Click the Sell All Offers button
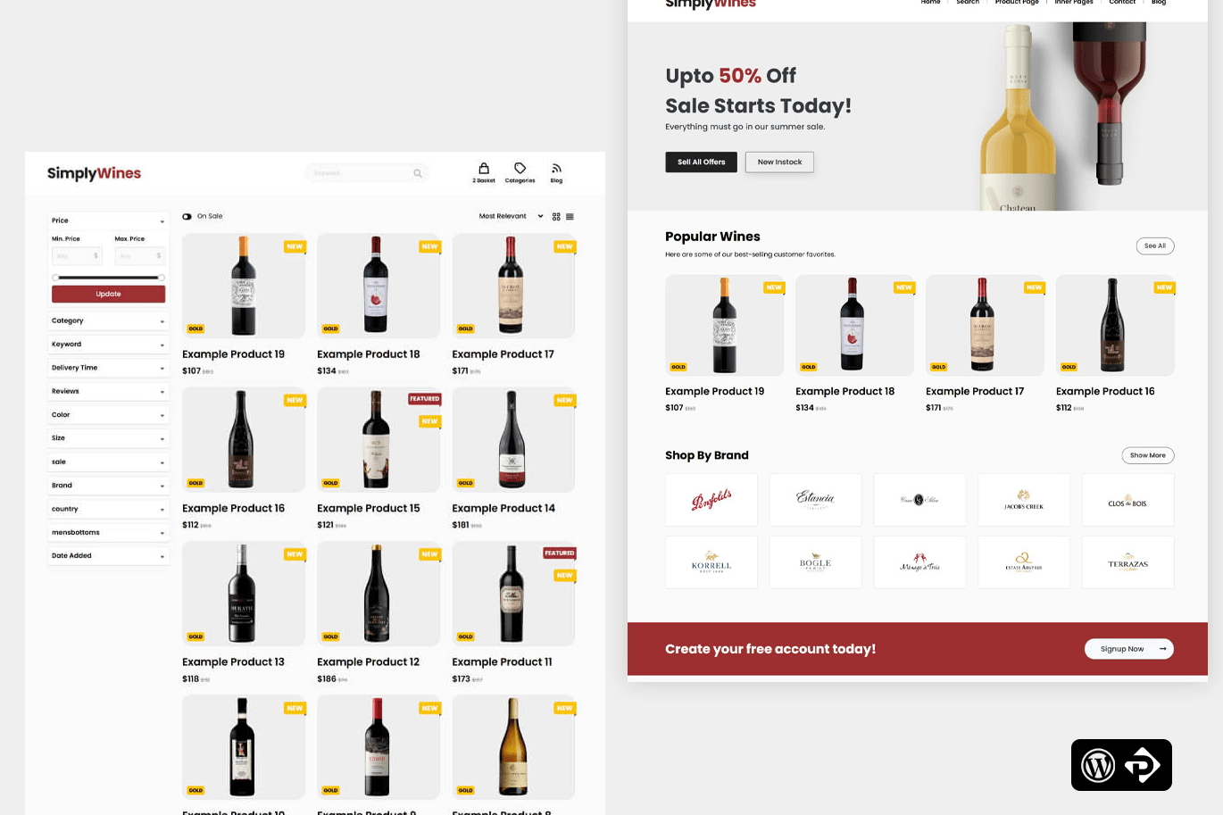 click(x=702, y=162)
